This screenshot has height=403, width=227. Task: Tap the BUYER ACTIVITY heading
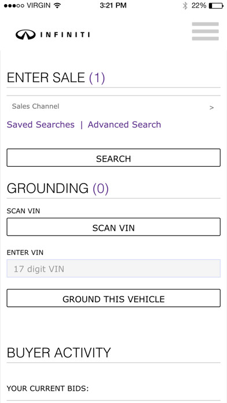(x=59, y=353)
